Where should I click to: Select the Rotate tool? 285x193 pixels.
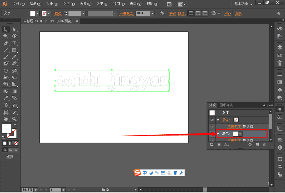(x=6, y=71)
